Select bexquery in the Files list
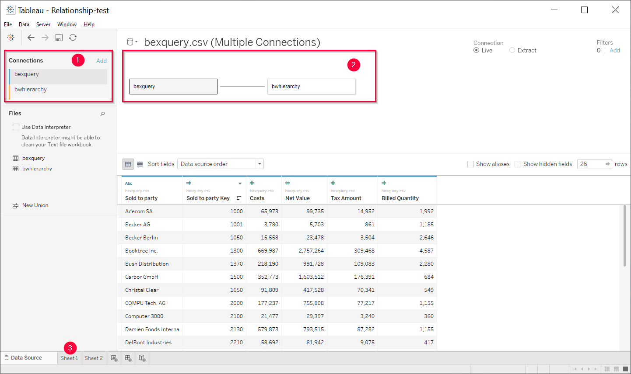Viewport: 631px width, 374px height. pos(34,158)
